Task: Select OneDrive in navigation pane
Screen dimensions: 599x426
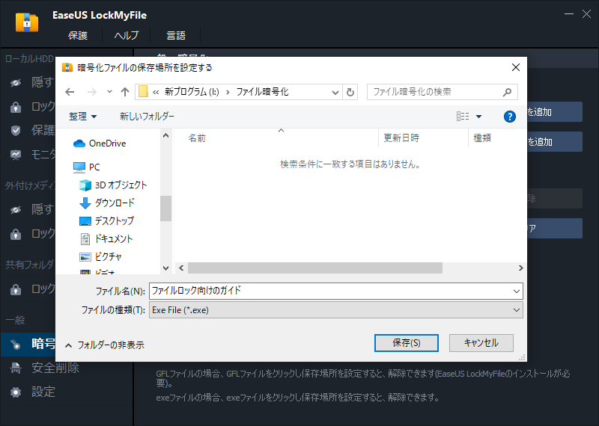Action: [100, 143]
